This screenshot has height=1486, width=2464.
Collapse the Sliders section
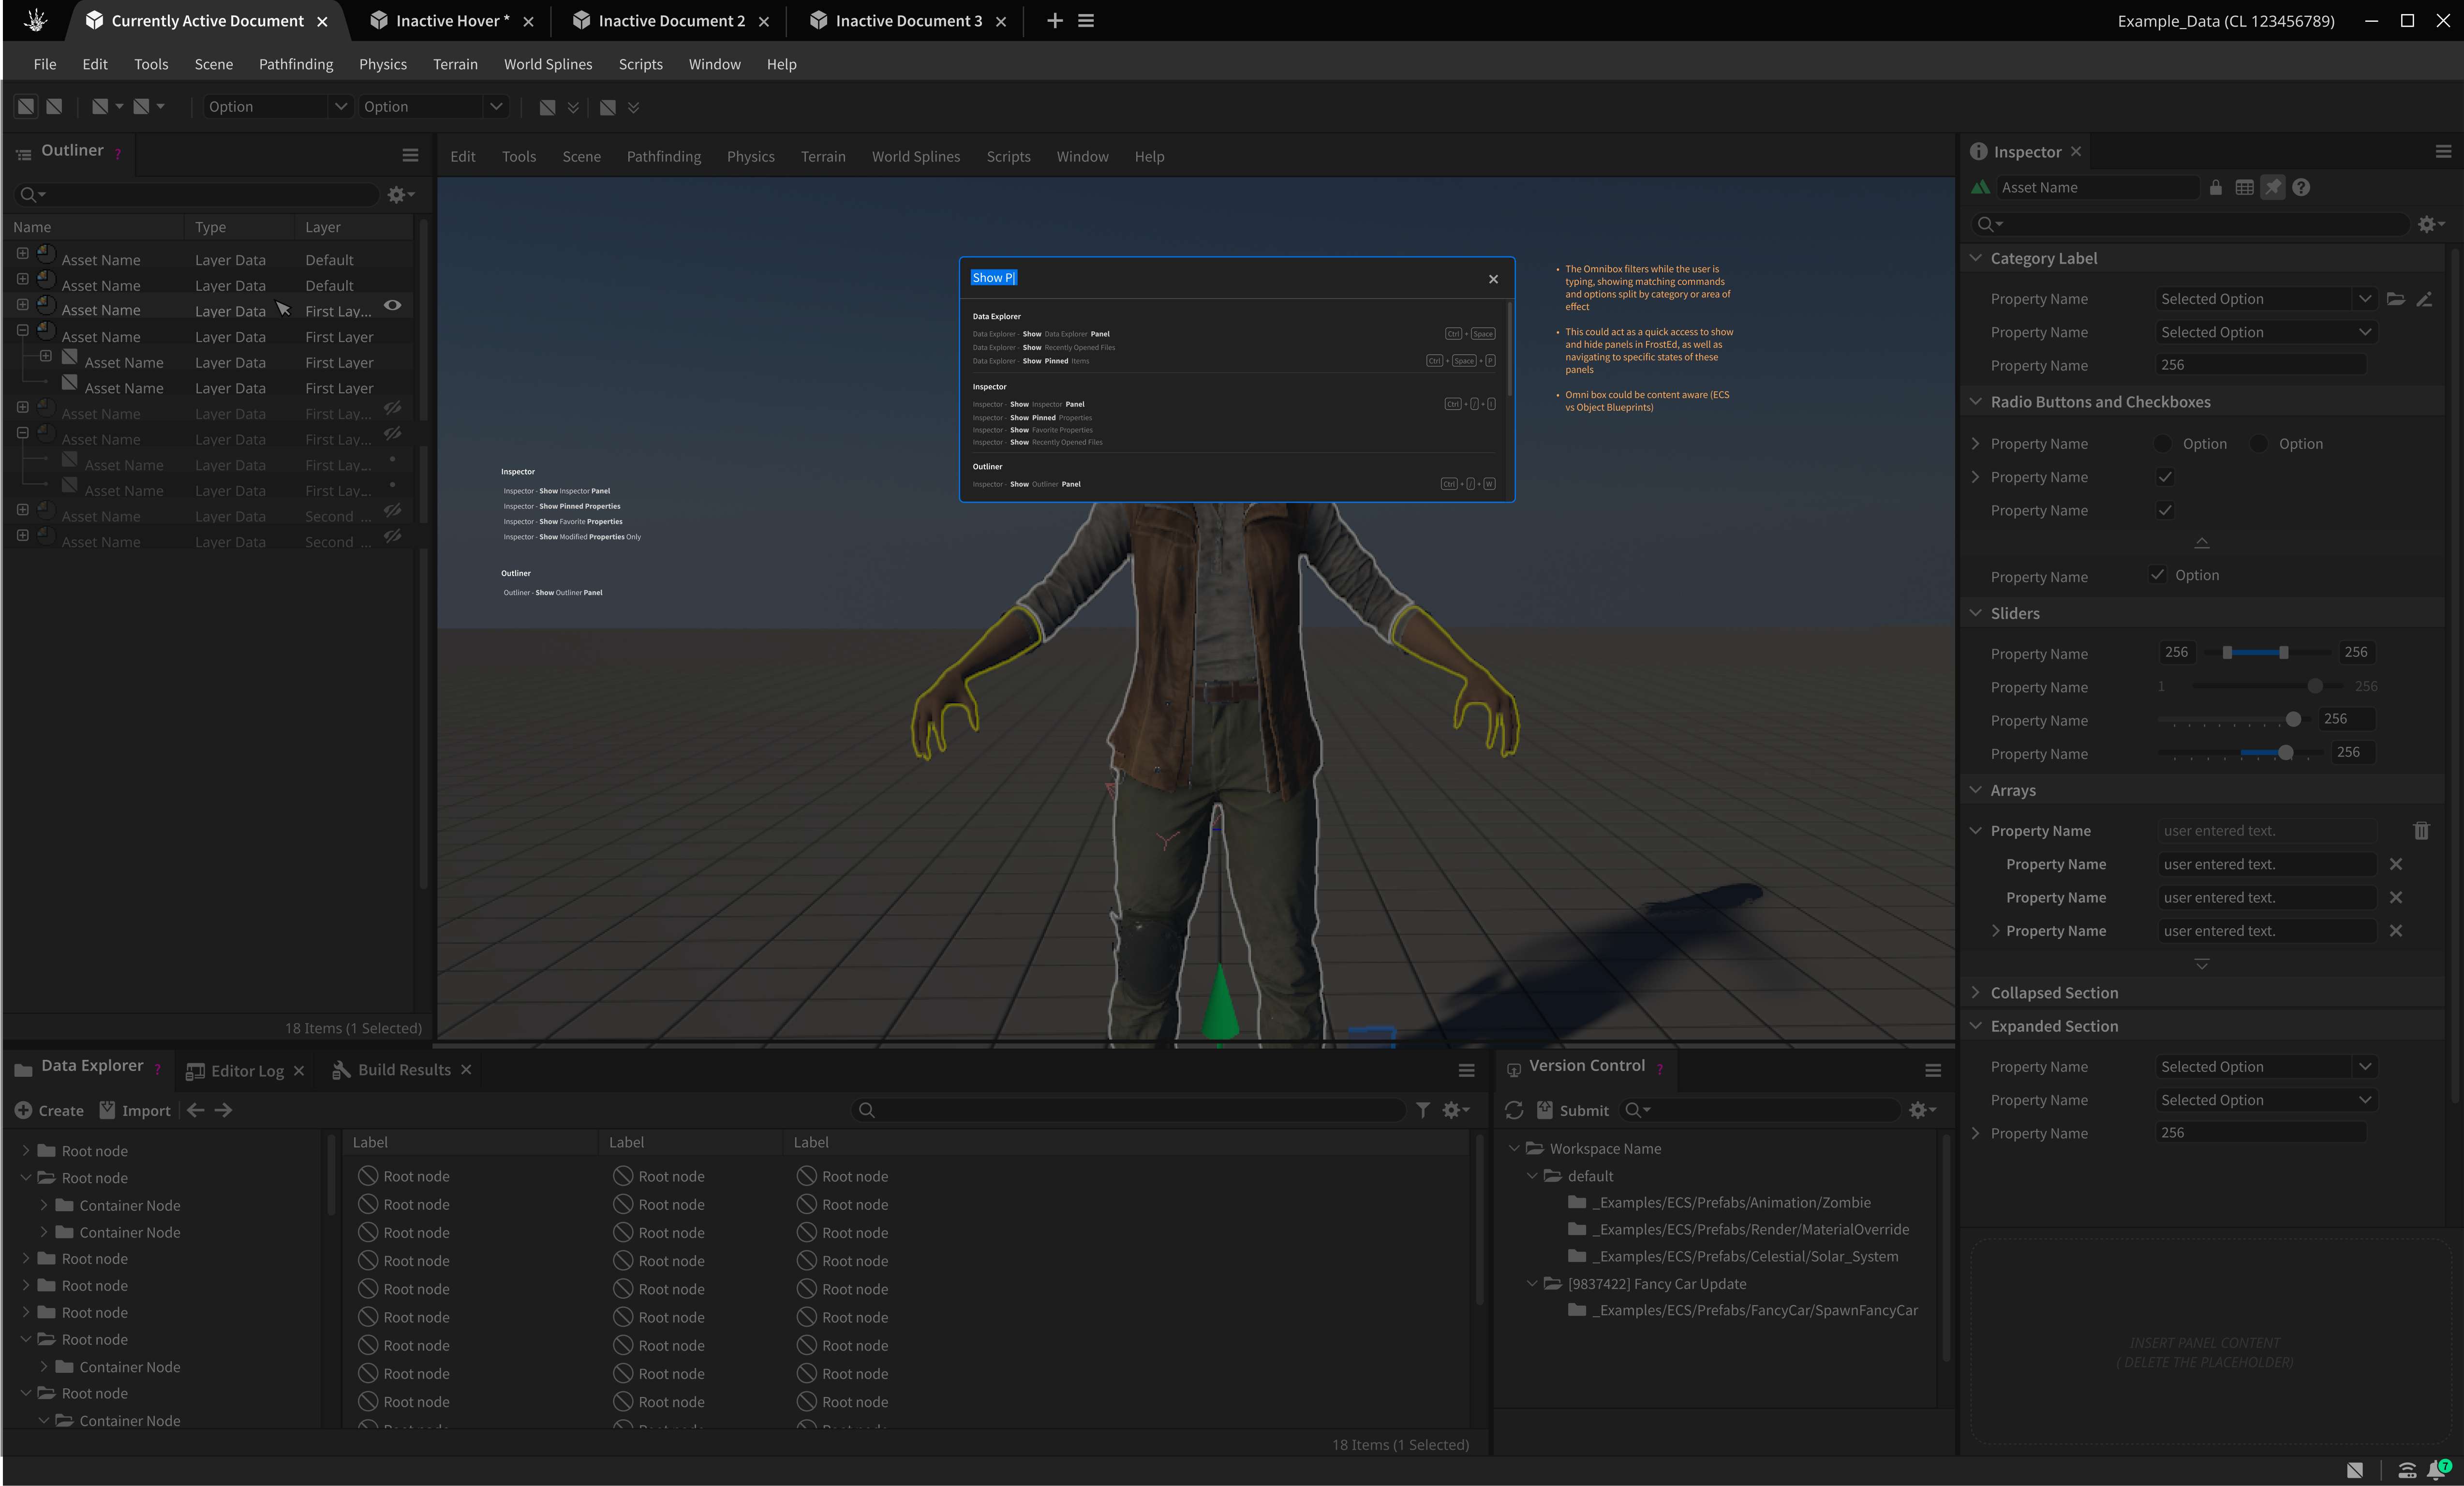click(x=1976, y=613)
